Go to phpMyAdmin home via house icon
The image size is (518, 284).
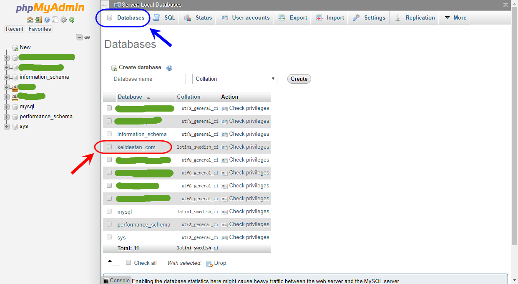click(30, 20)
